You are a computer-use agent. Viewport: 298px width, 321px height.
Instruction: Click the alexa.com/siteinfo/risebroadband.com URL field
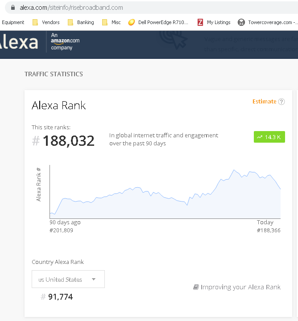click(152, 8)
